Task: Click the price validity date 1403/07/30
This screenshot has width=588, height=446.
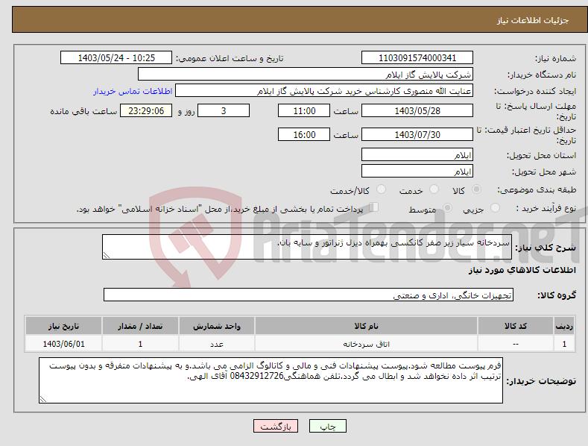Action: coord(417,134)
